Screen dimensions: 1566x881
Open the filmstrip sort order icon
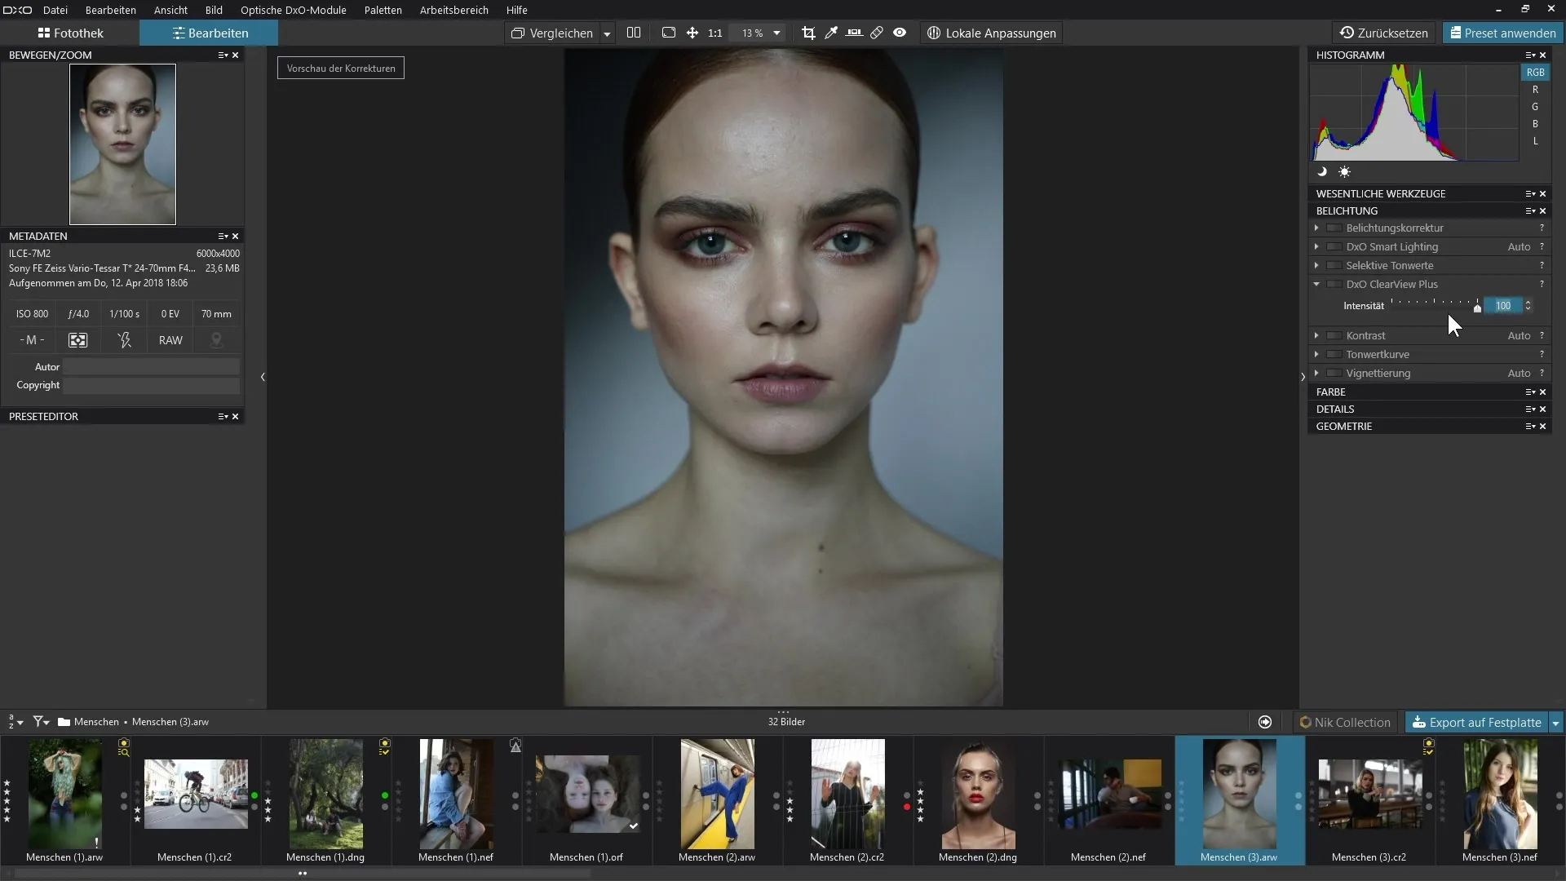(x=15, y=722)
